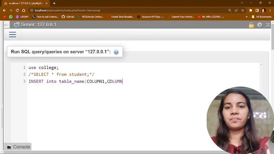Open the hamburger menu

click(12, 34)
